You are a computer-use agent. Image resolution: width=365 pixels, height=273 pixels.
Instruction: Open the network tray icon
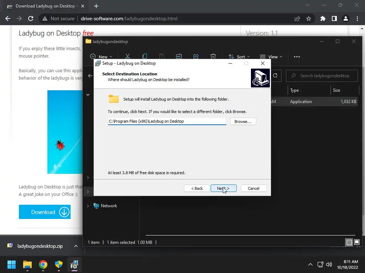pyautogui.click(x=320, y=264)
